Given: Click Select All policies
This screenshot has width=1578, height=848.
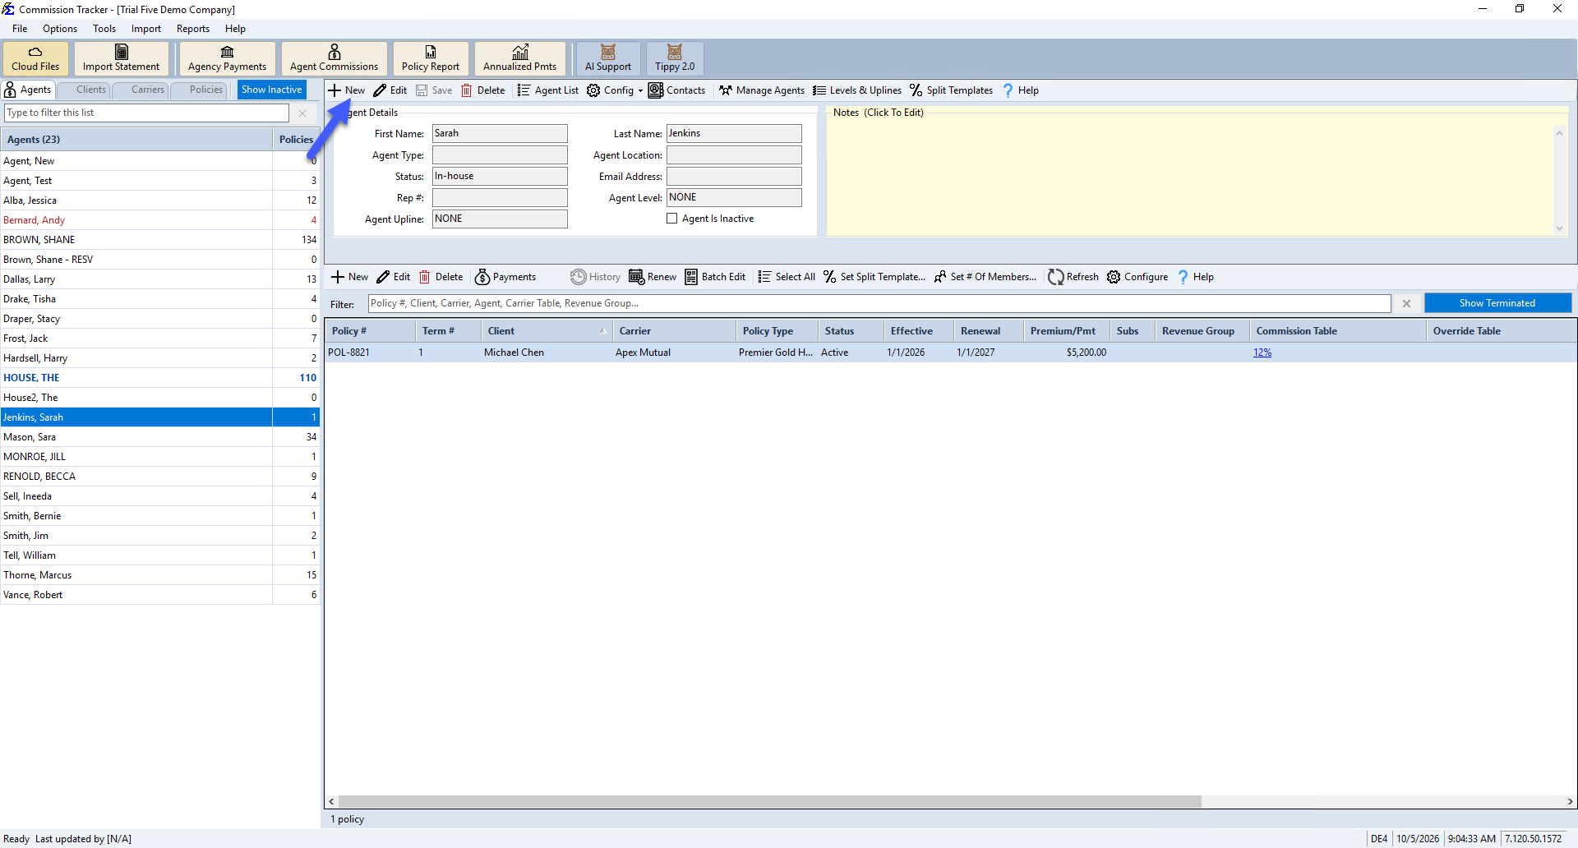Looking at the screenshot, I should 787,277.
